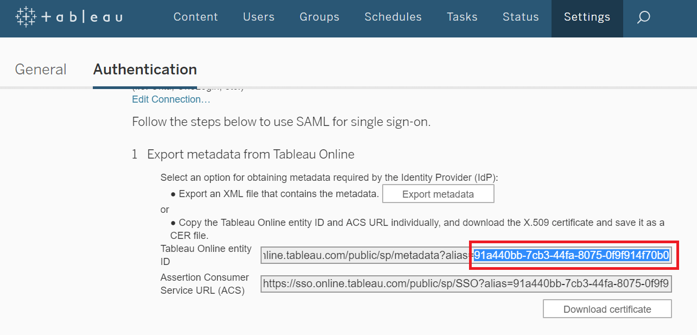Open the Schedules page

coord(393,17)
